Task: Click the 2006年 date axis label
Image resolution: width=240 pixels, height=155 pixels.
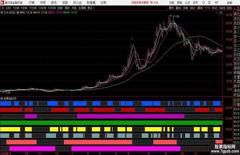Action: 4,153
